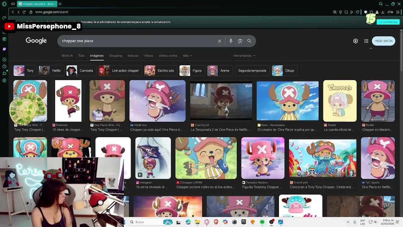Image resolution: width=403 pixels, height=227 pixels.
Task: Take a page snapshot
Action: point(346,12)
